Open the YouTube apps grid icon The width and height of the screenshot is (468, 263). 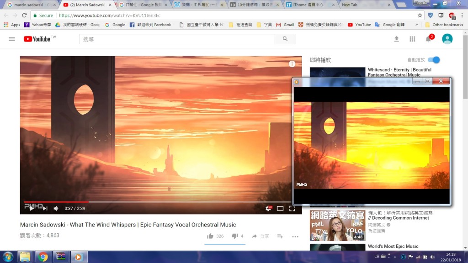pos(412,39)
